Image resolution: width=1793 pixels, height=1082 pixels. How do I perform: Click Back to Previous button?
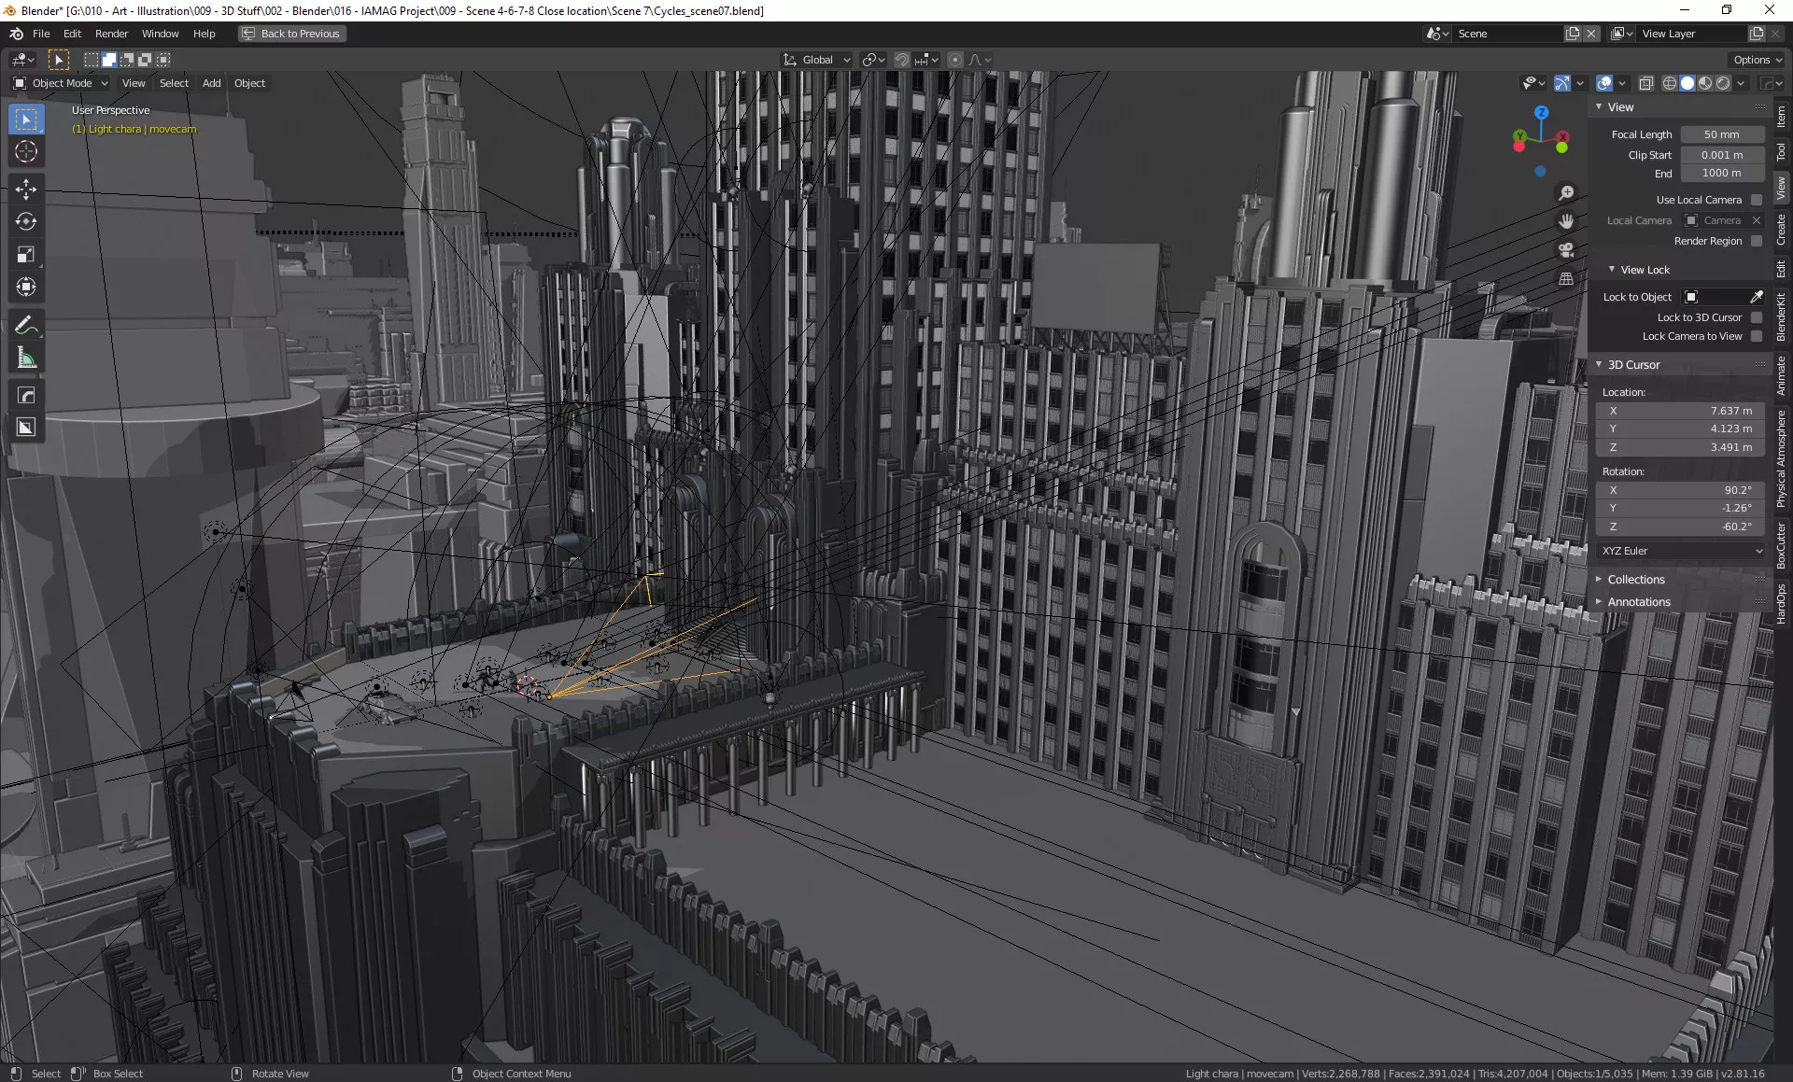(x=291, y=34)
